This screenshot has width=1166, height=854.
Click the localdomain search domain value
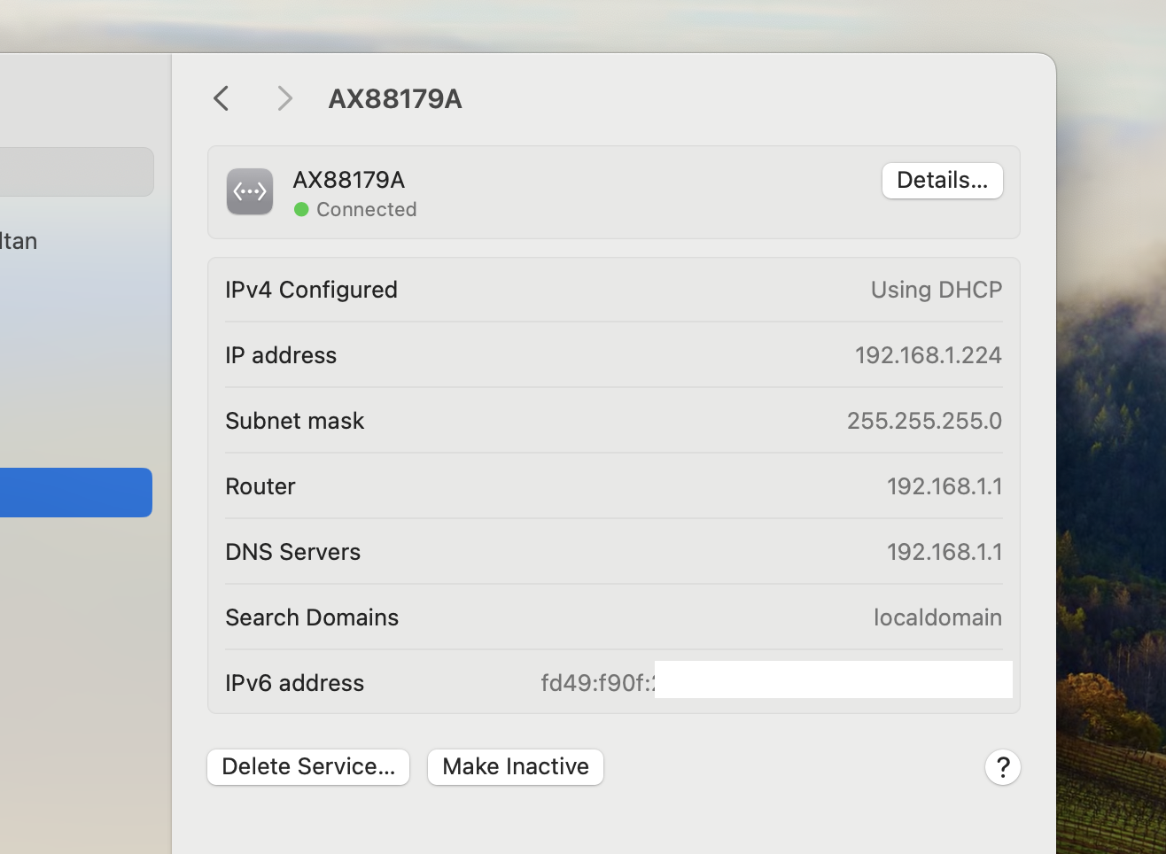[937, 617]
